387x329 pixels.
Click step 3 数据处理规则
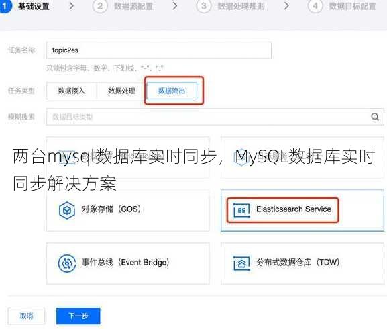pyautogui.click(x=231, y=6)
